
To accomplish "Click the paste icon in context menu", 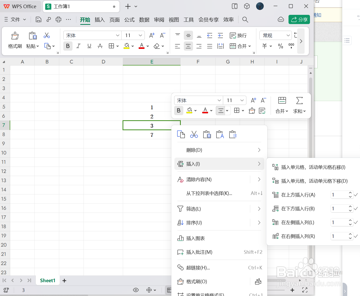I will coord(207,134).
